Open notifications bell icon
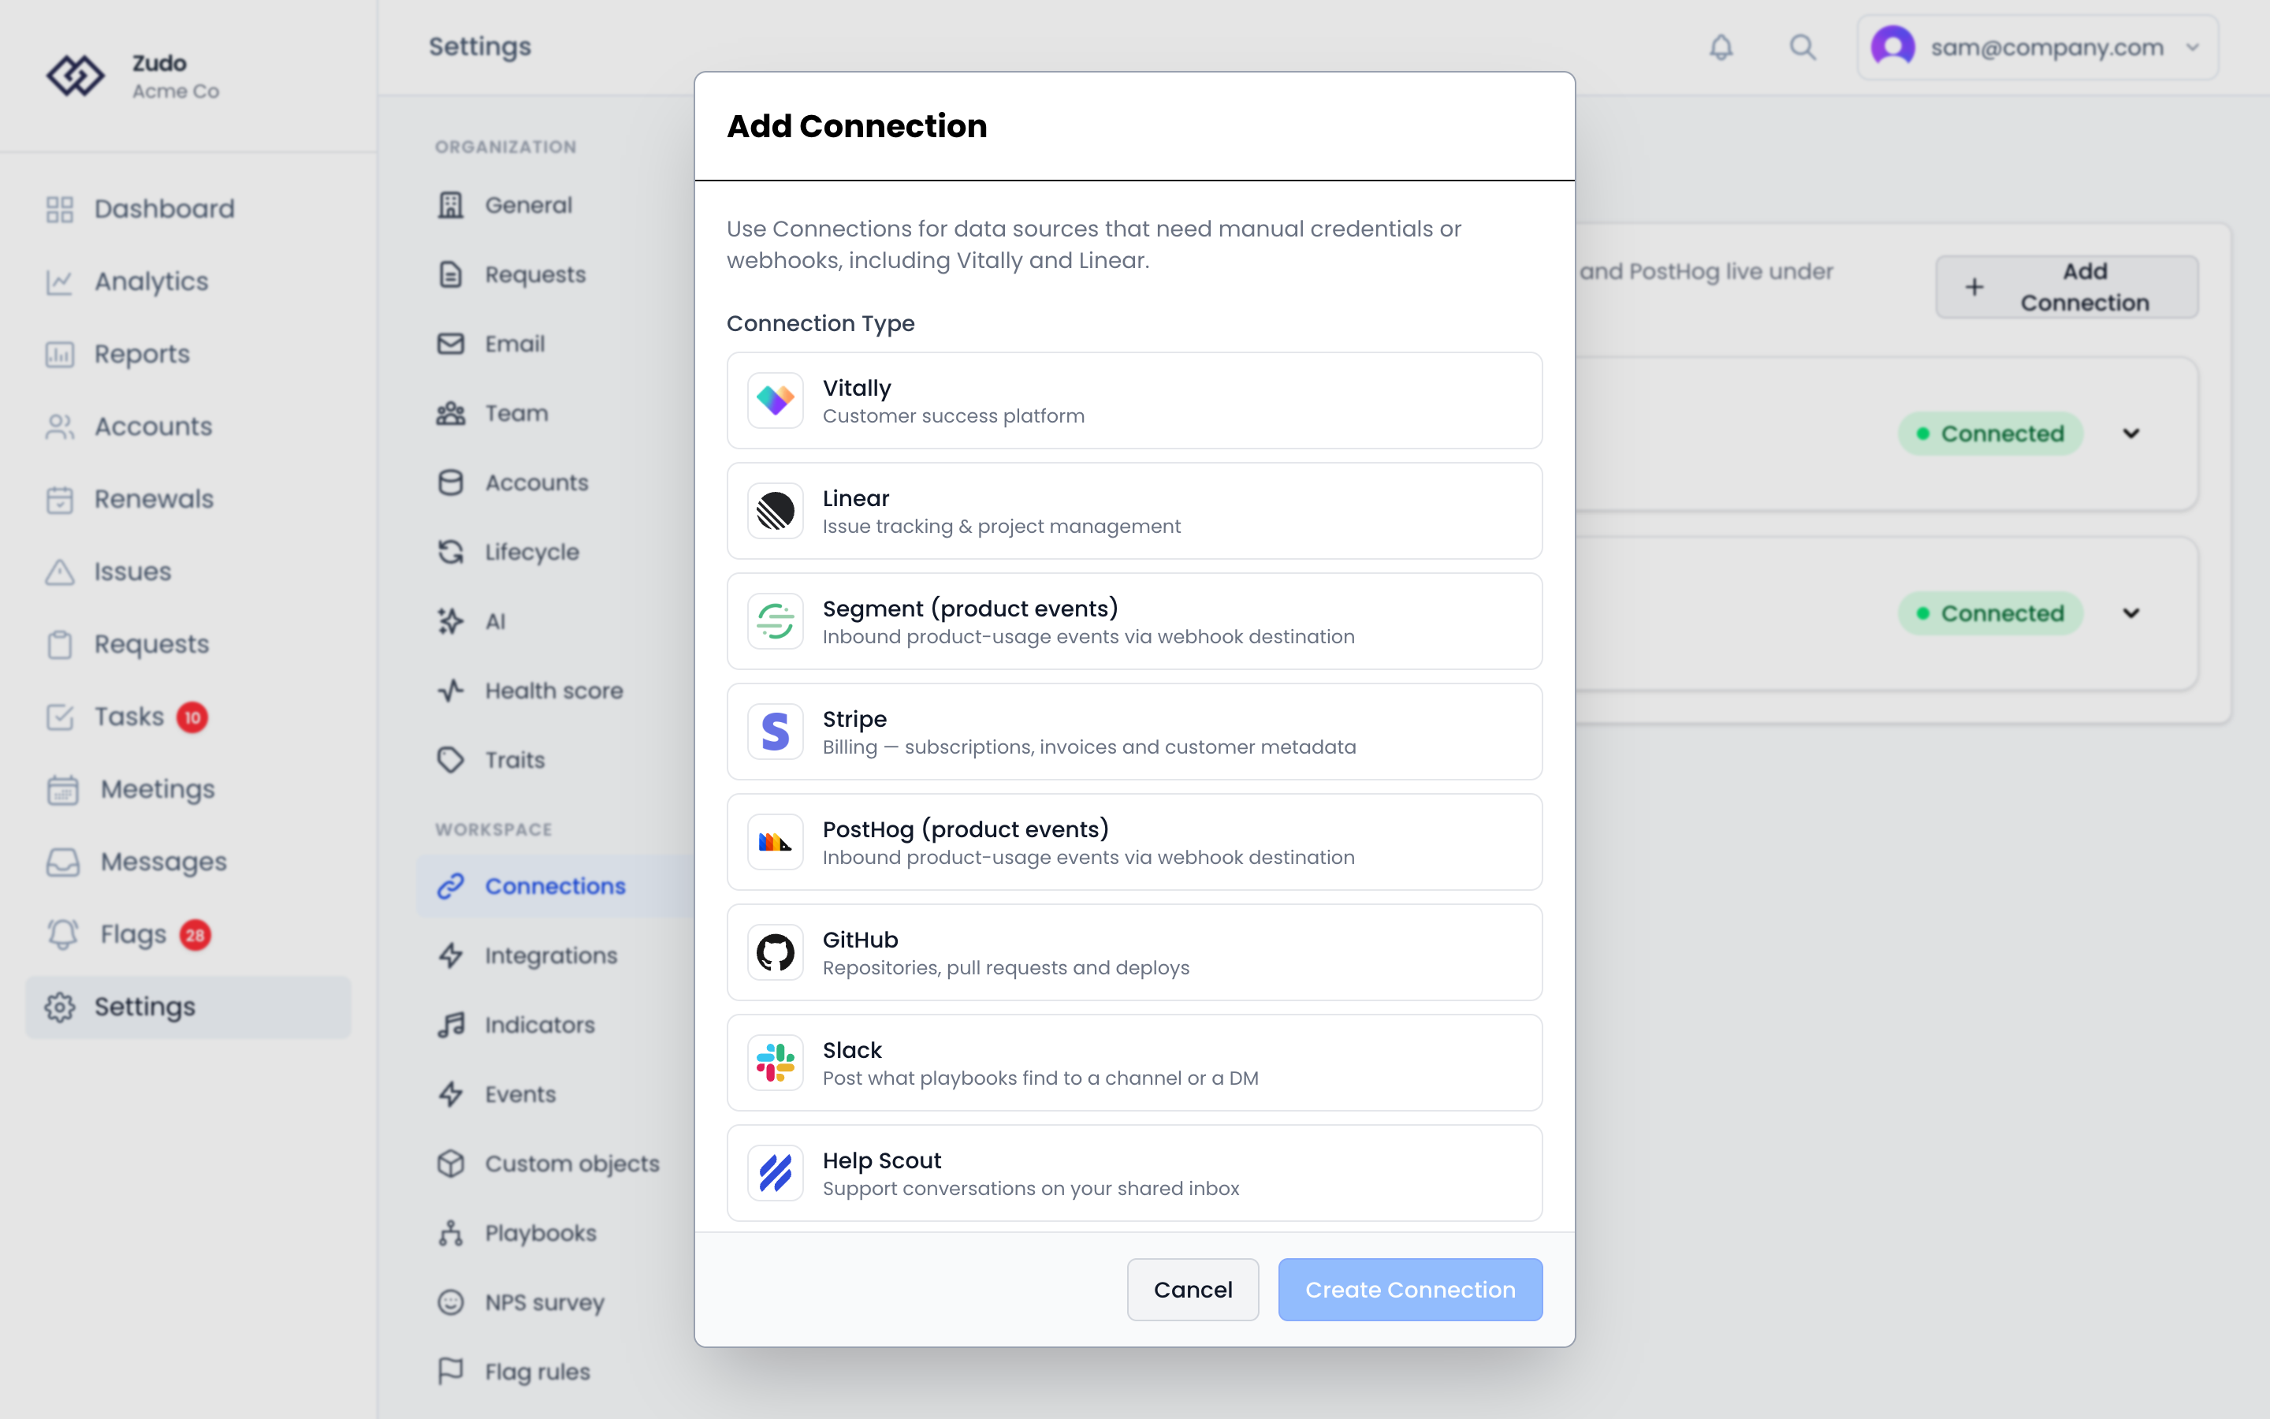This screenshot has height=1419, width=2270. [x=1721, y=47]
